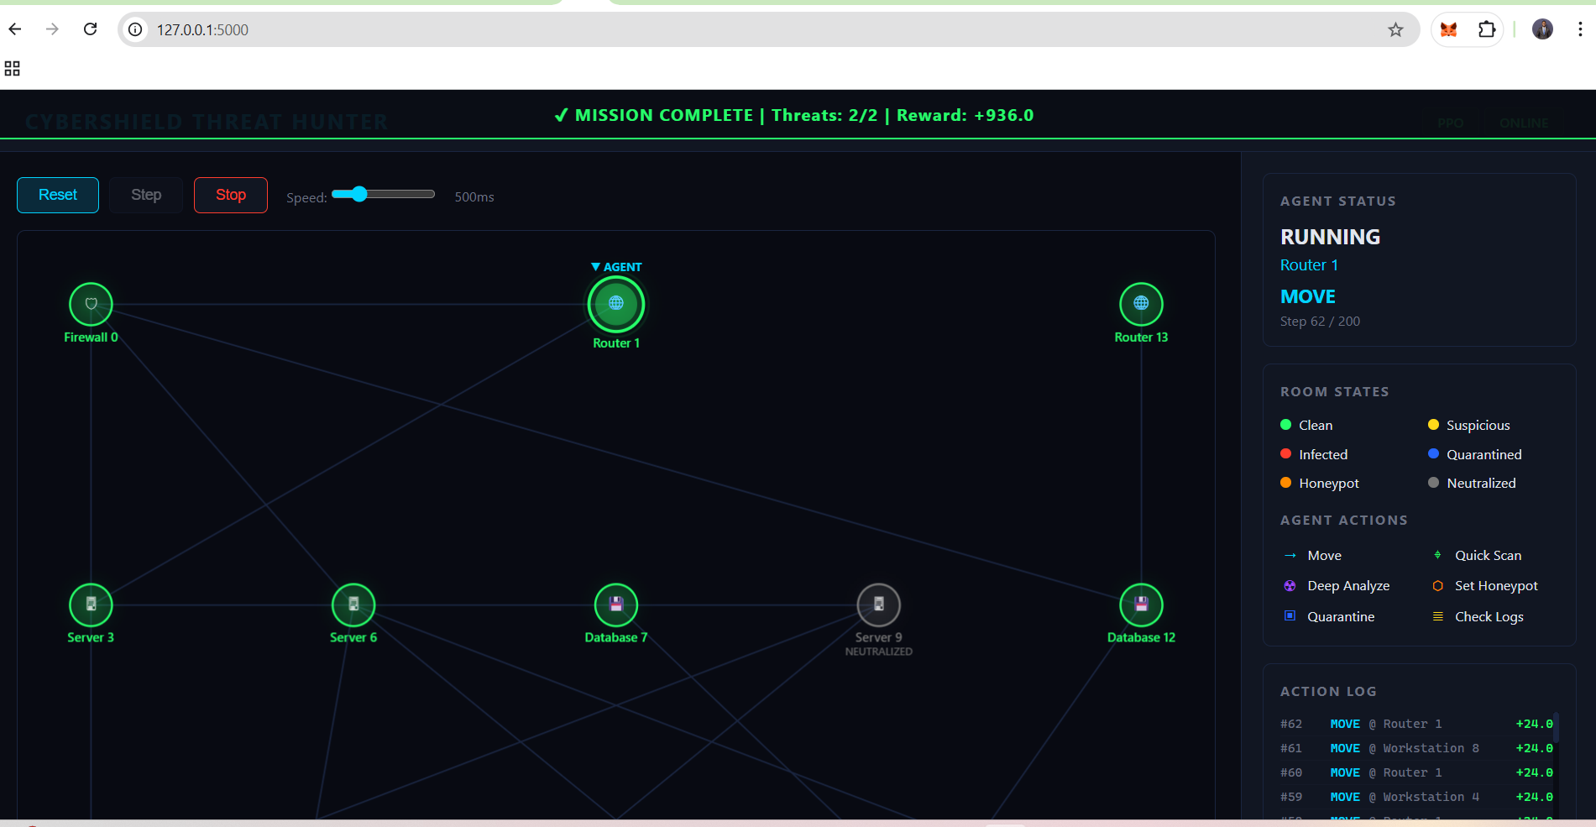Image resolution: width=1596 pixels, height=827 pixels.
Task: Click the "Quick Scan" label text
Action: [x=1488, y=556]
